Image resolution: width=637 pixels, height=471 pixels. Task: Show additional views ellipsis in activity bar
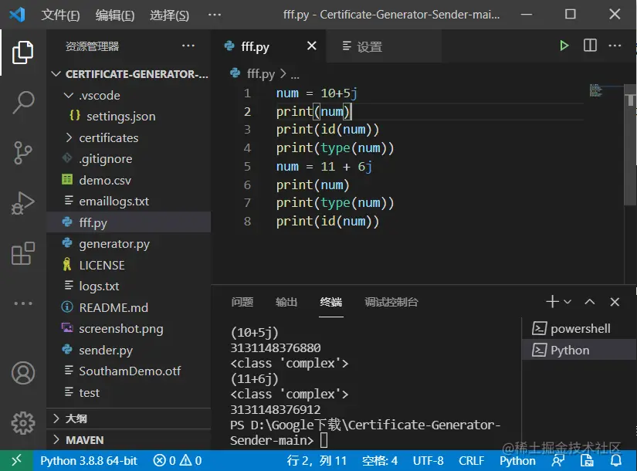[x=22, y=303]
